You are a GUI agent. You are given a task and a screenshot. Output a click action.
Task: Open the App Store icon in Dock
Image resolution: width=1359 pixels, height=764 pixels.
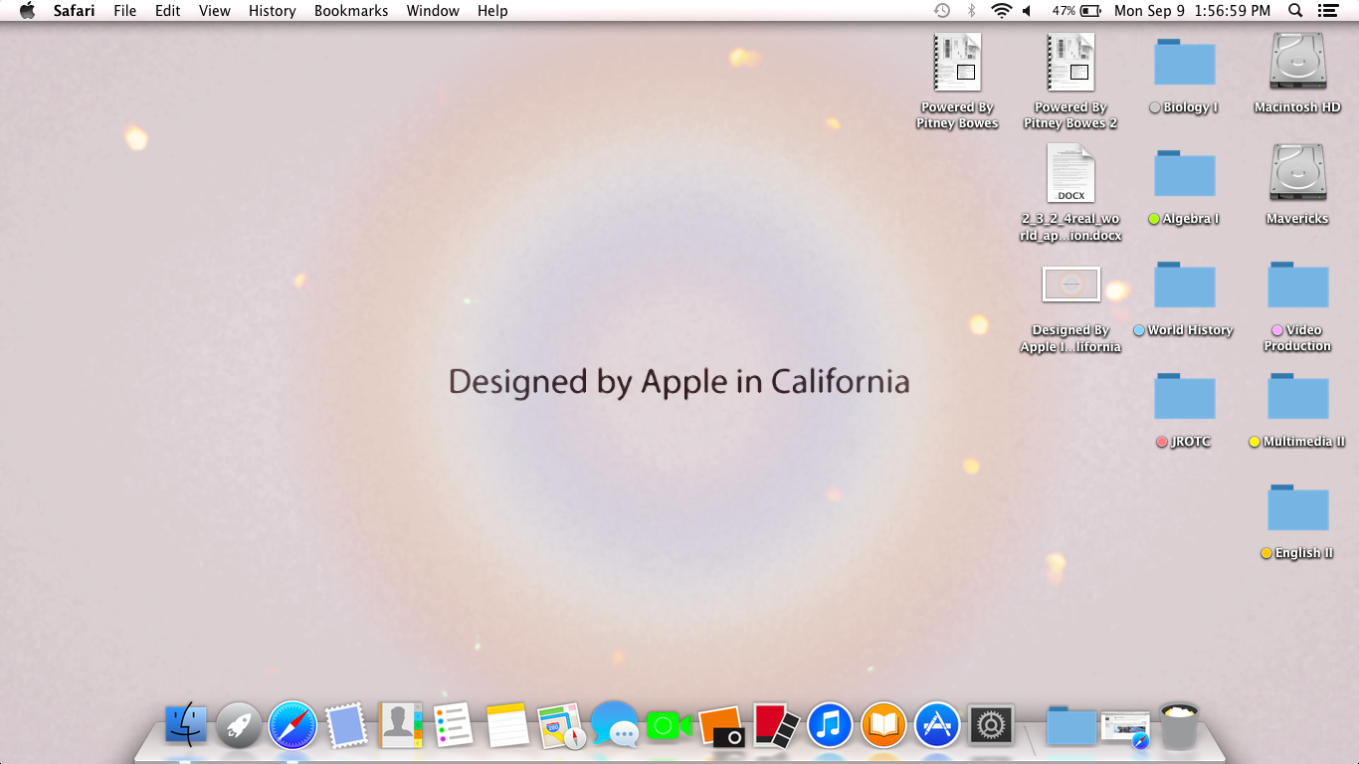point(937,726)
